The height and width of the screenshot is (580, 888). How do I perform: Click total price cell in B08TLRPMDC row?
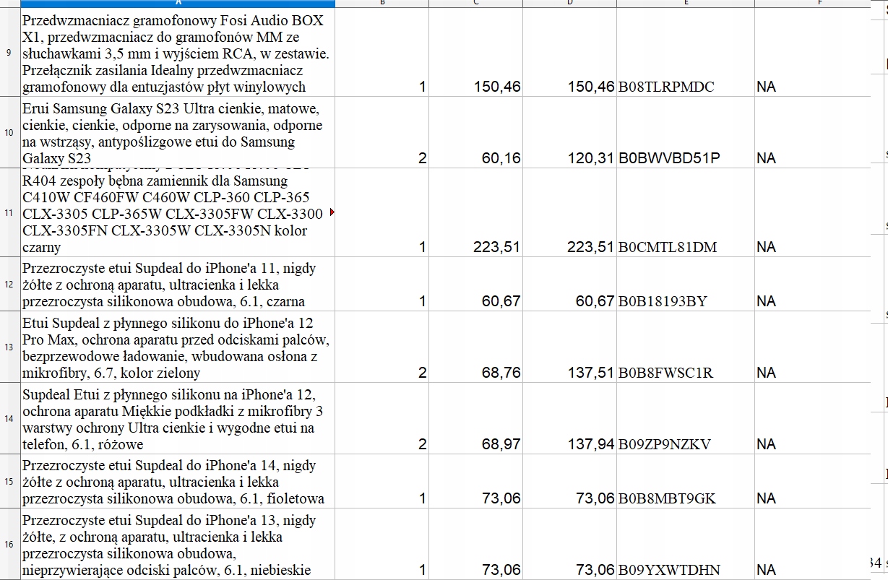point(569,52)
